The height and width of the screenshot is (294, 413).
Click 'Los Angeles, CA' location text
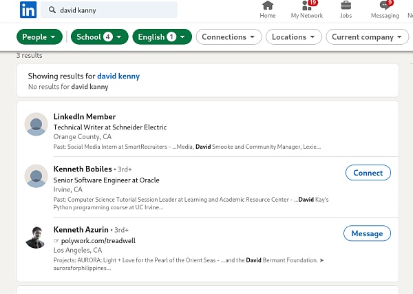pos(78,250)
